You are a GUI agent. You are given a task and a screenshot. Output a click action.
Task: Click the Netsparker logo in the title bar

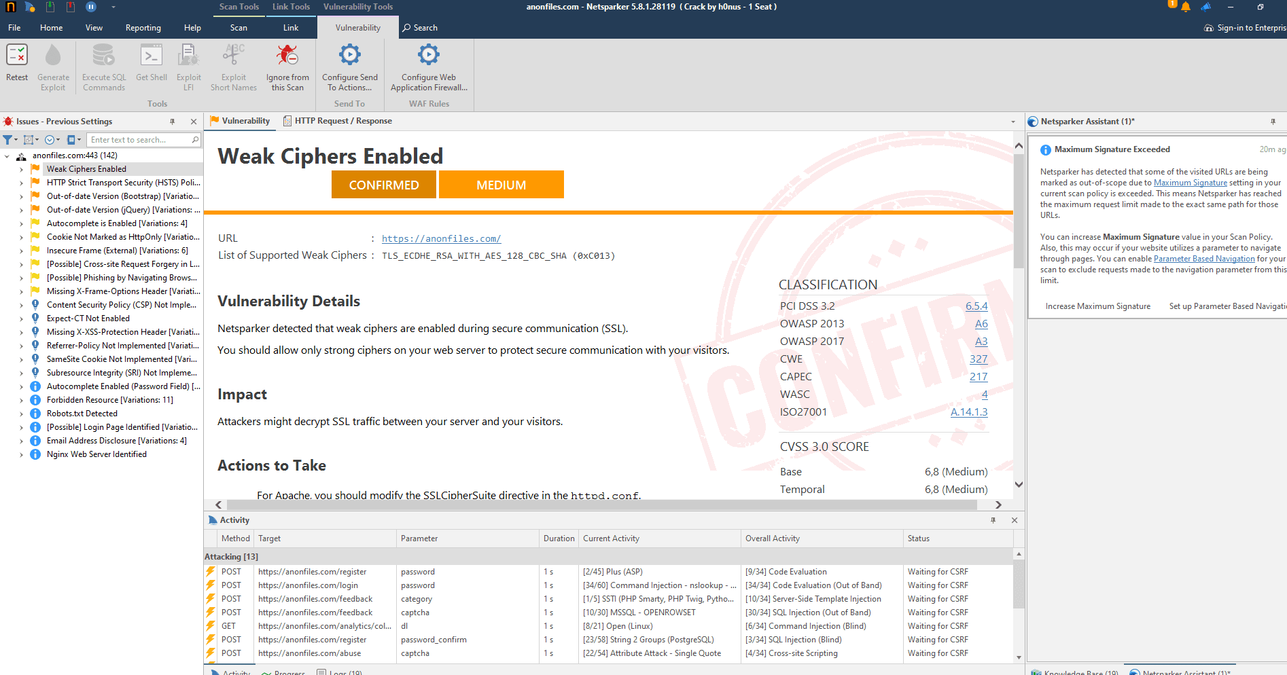10,7
